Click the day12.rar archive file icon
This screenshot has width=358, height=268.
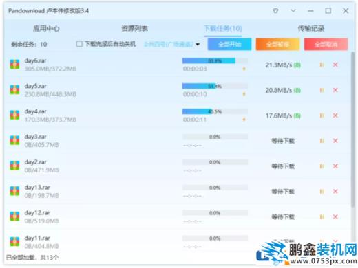pyautogui.click(x=14, y=216)
